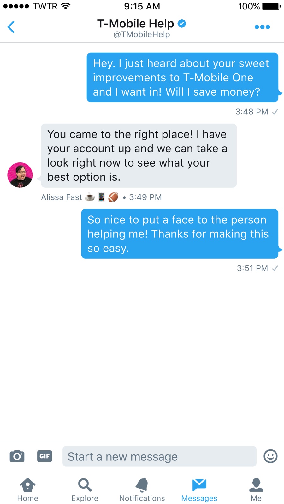Go back with the left chevron arrow
This screenshot has height=504, width=284.
coord(11,27)
